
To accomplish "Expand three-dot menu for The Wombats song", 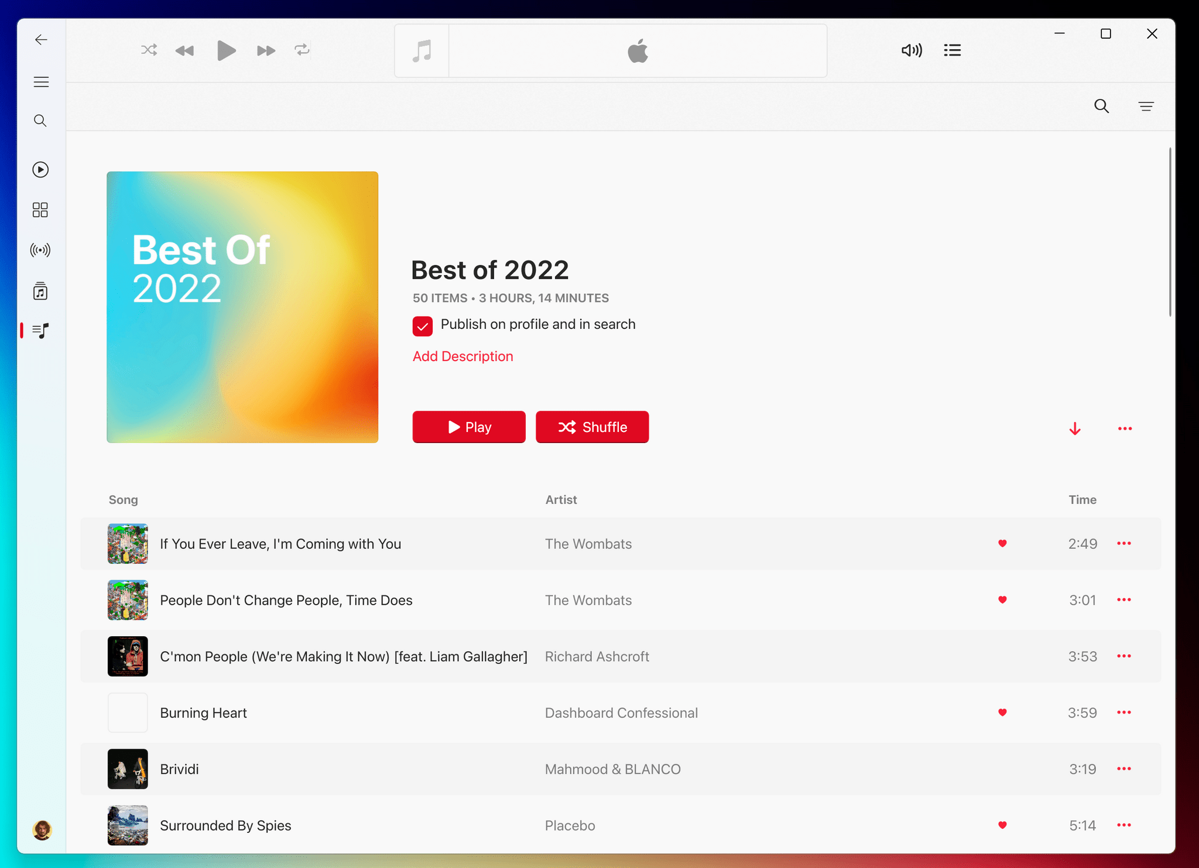I will point(1125,543).
